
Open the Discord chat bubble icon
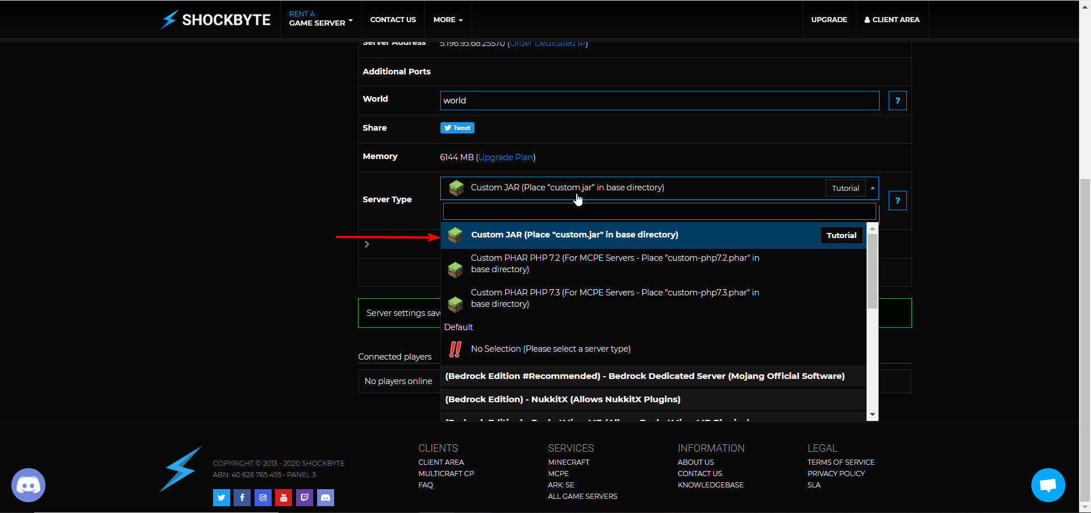click(28, 485)
